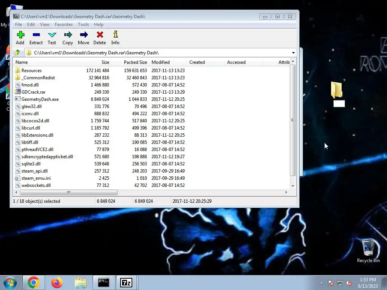The image size is (387, 290).
Task: Click the network tray icon
Action: click(340, 283)
